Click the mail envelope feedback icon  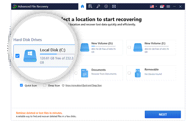point(114,6)
